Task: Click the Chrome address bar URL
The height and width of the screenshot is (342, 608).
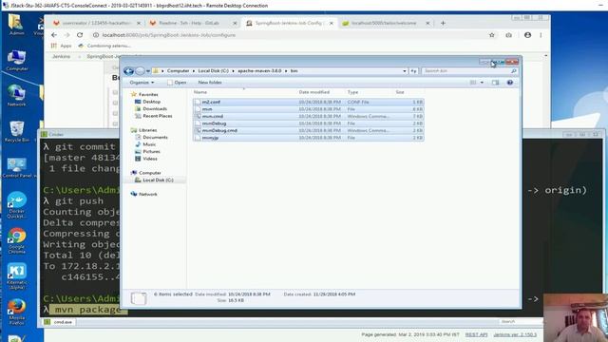Action: pyautogui.click(x=169, y=35)
